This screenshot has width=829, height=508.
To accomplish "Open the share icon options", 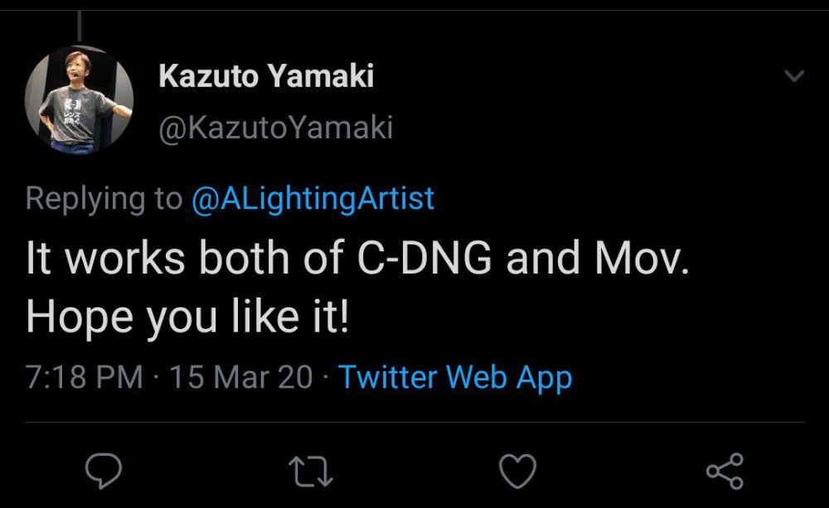I will click(725, 471).
